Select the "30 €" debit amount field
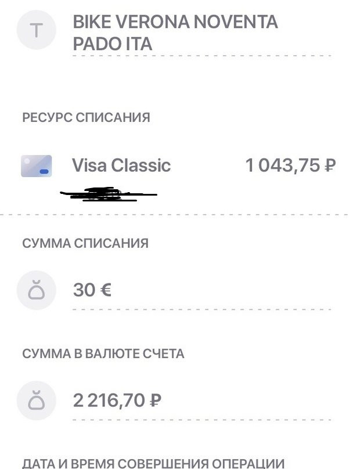 (92, 290)
